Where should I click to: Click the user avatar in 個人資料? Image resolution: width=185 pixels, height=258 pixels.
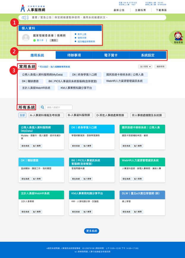pos(26,37)
